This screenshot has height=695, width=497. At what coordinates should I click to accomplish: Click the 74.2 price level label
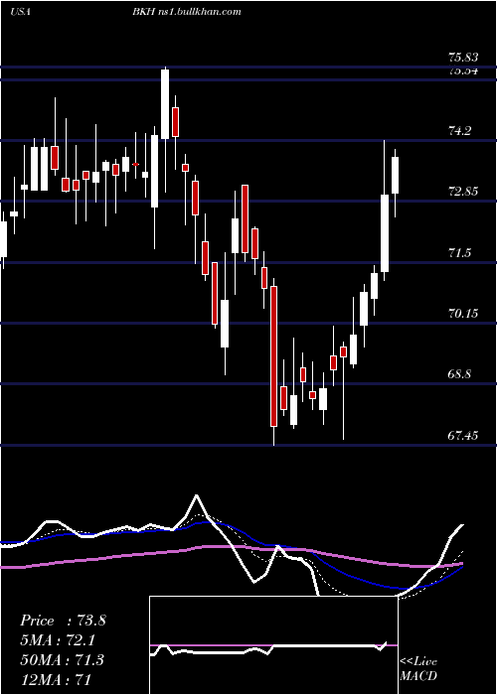(x=459, y=131)
